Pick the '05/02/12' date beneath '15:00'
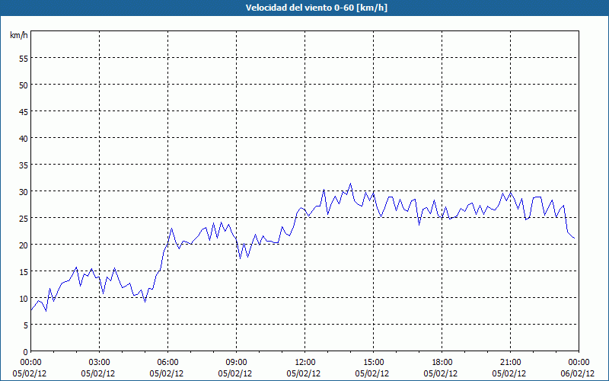The width and height of the screenshot is (609, 381). click(x=372, y=373)
